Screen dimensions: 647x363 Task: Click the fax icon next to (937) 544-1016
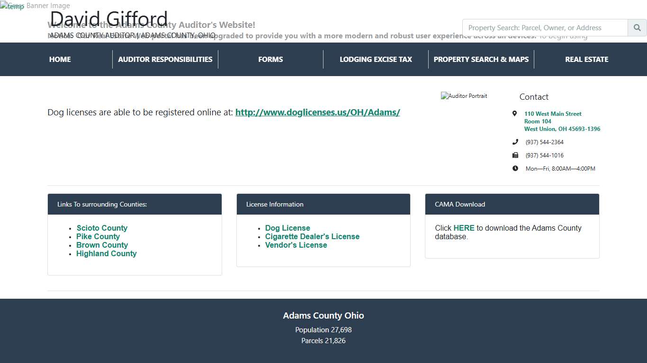point(515,155)
